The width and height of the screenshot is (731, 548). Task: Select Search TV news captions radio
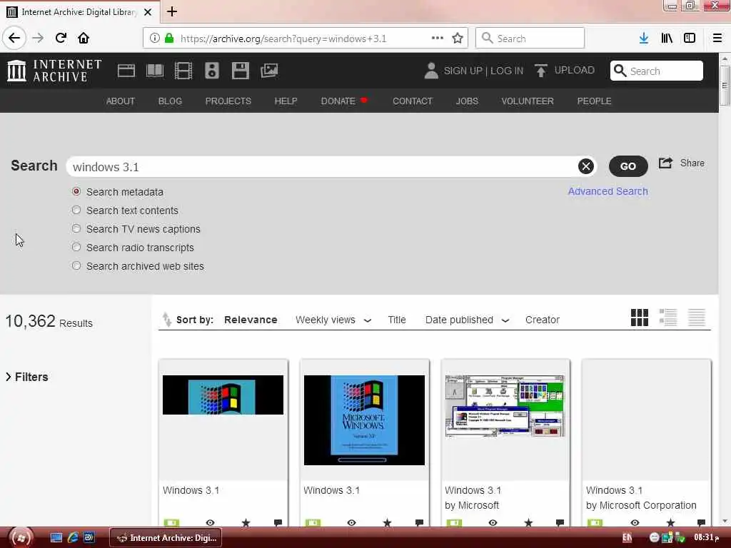click(x=76, y=229)
